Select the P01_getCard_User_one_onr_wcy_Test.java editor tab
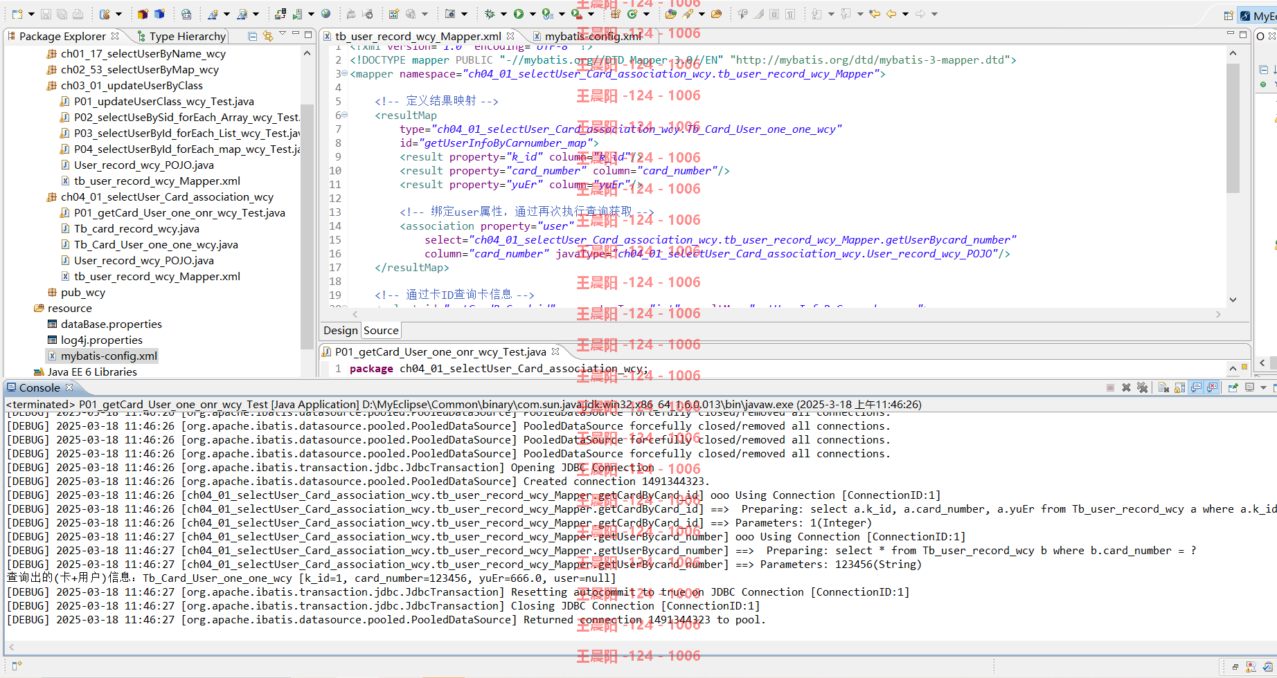The width and height of the screenshot is (1277, 678). coord(440,351)
